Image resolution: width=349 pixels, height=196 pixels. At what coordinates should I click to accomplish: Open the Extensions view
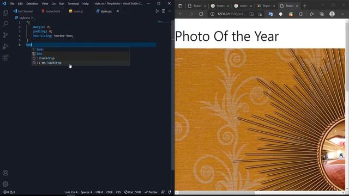[x=5, y=58]
